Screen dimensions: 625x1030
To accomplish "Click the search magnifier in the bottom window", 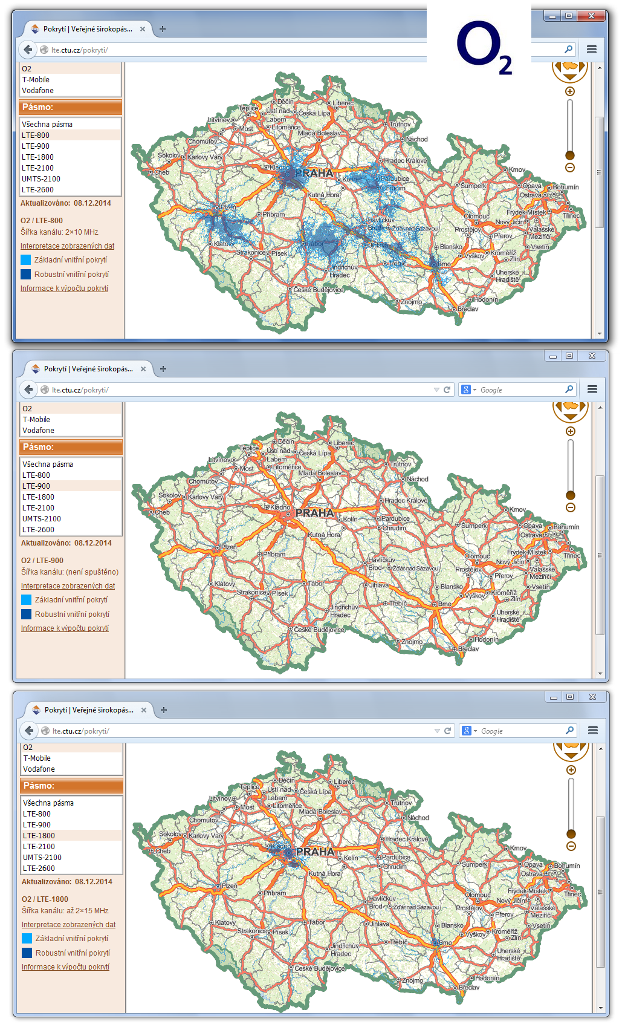I will tap(570, 731).
